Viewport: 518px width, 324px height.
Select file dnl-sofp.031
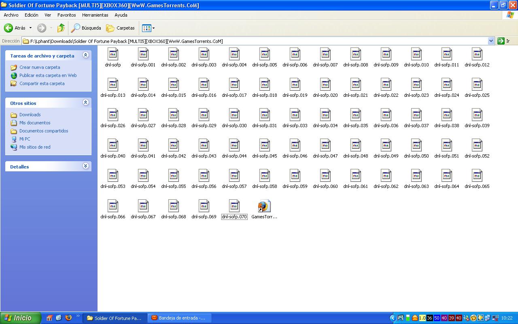click(x=265, y=118)
